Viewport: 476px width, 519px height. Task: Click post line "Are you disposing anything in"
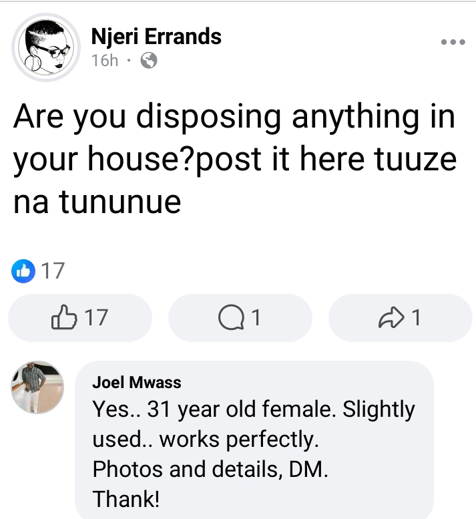[234, 118]
